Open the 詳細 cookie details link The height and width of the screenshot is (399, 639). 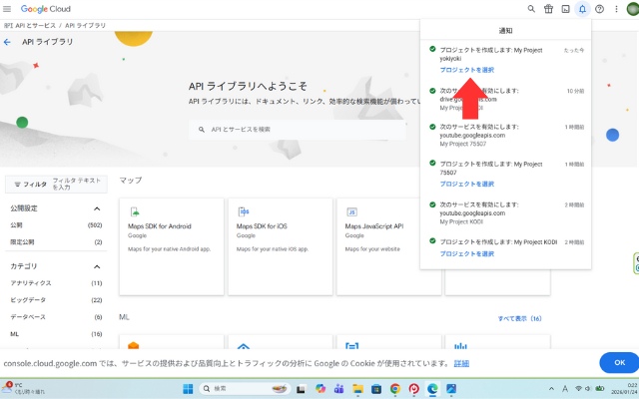(x=461, y=363)
